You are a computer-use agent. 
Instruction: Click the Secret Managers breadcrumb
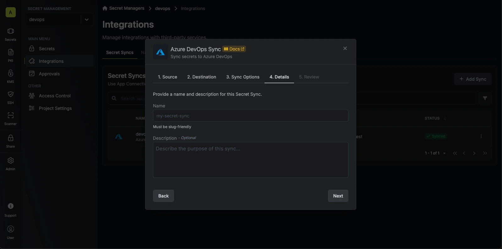127,8
